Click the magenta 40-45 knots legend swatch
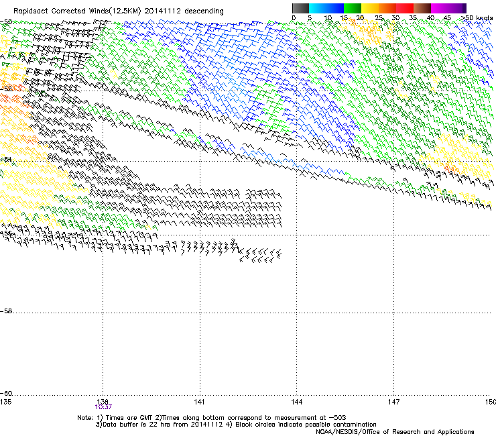The image size is (496, 436). click(440, 8)
